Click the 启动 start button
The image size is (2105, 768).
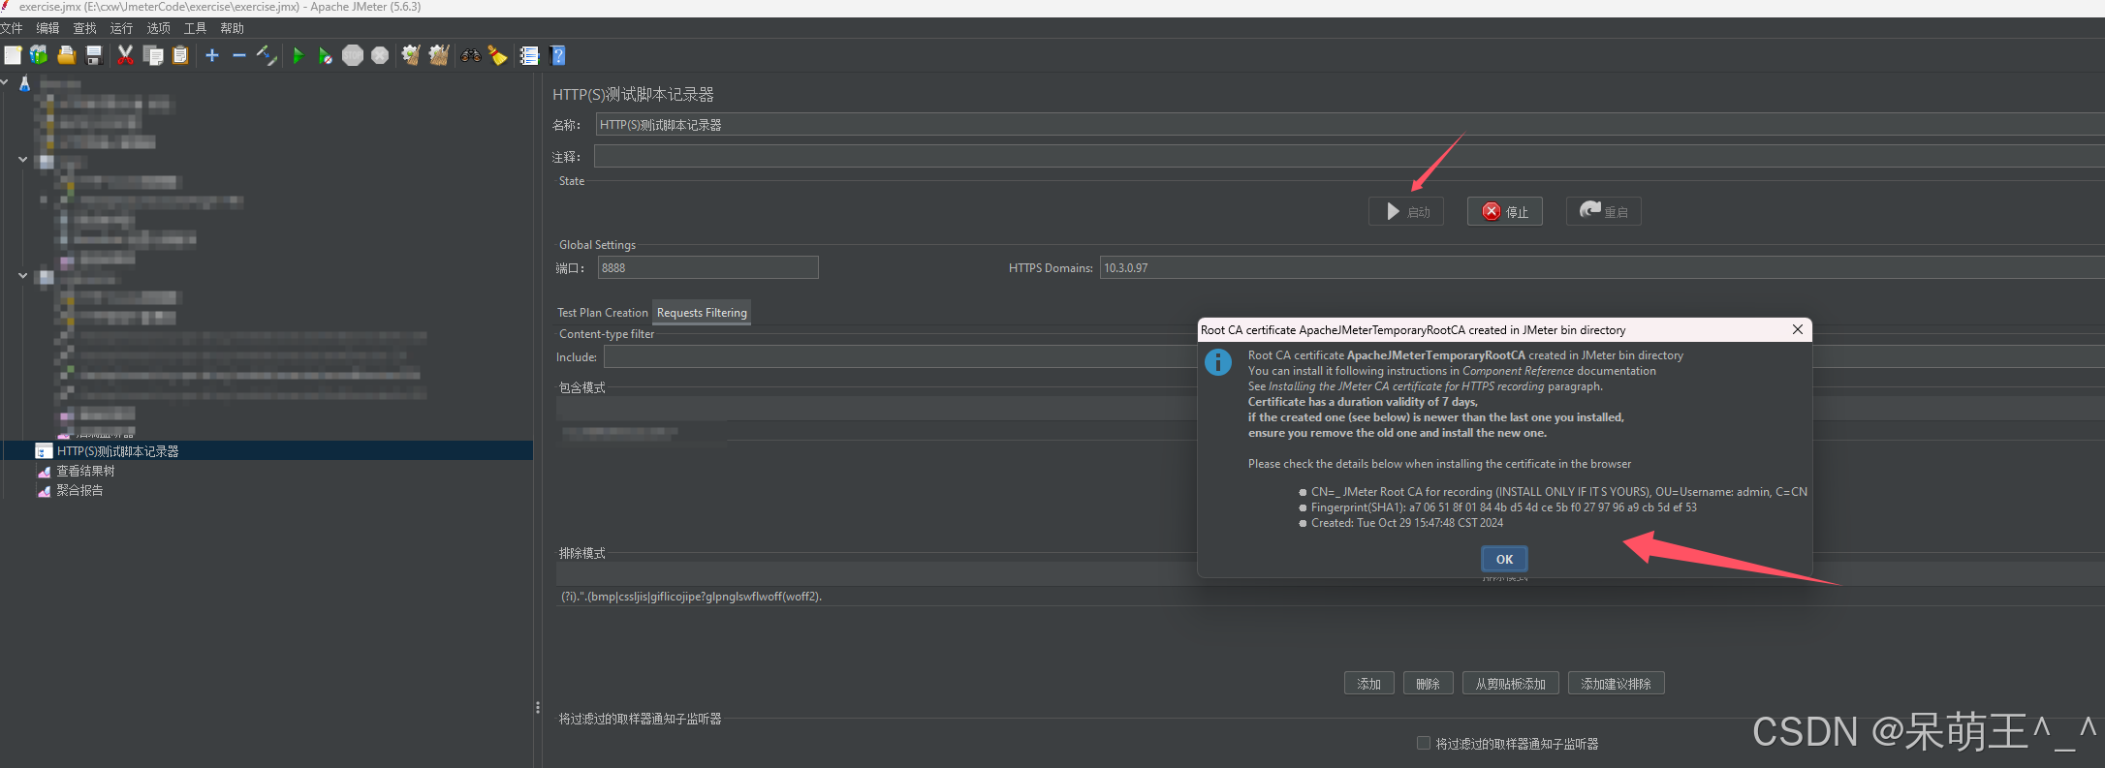click(1406, 211)
